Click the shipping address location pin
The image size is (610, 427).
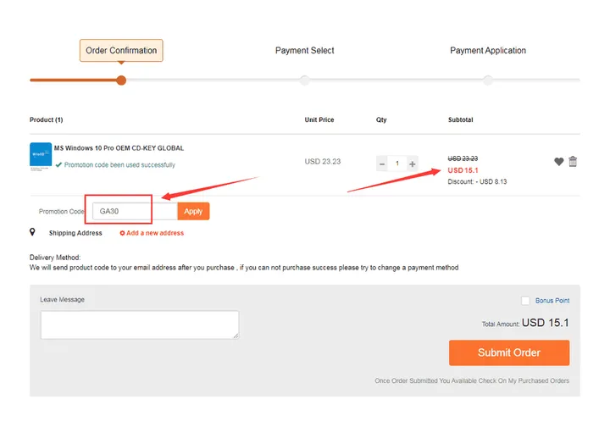[x=33, y=232]
